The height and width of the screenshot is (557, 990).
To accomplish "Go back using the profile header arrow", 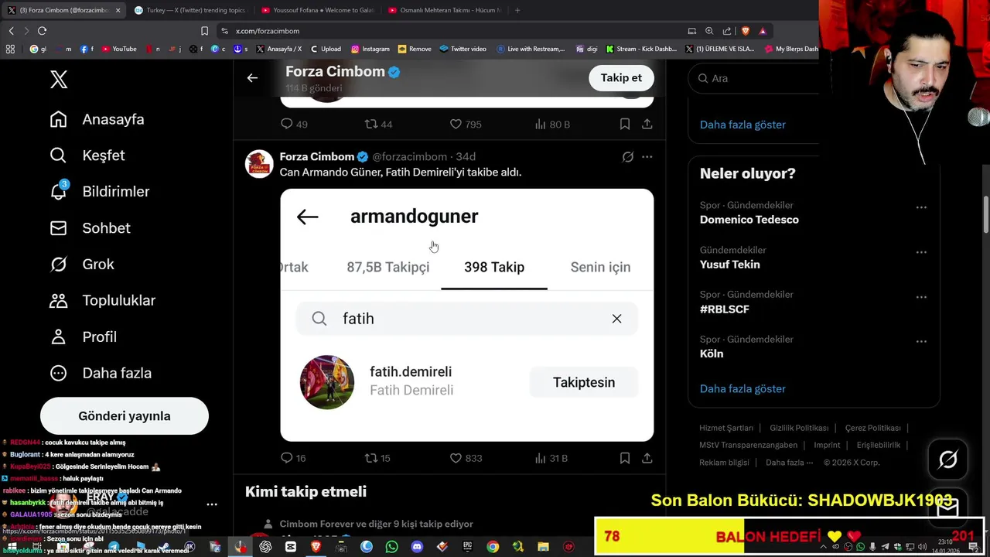I will tap(252, 77).
